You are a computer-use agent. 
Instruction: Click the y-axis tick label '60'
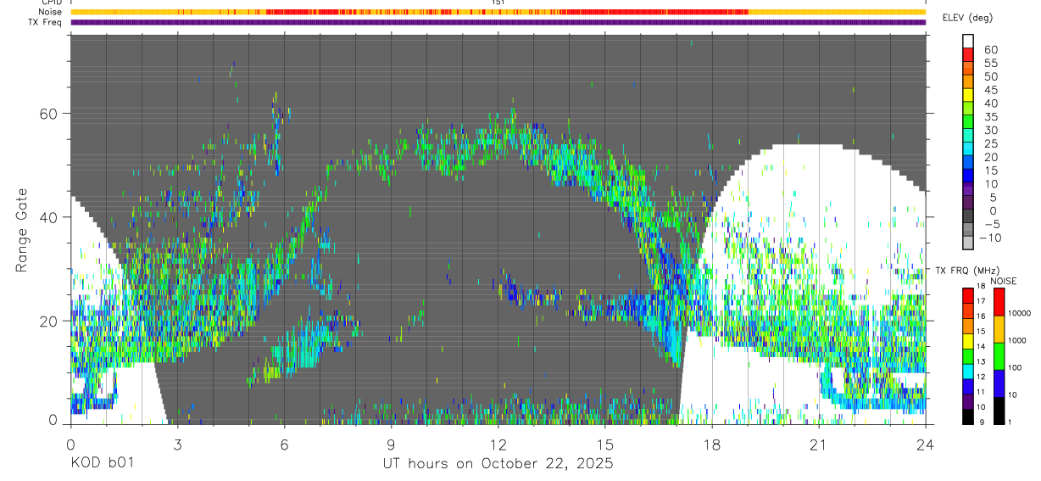point(48,114)
